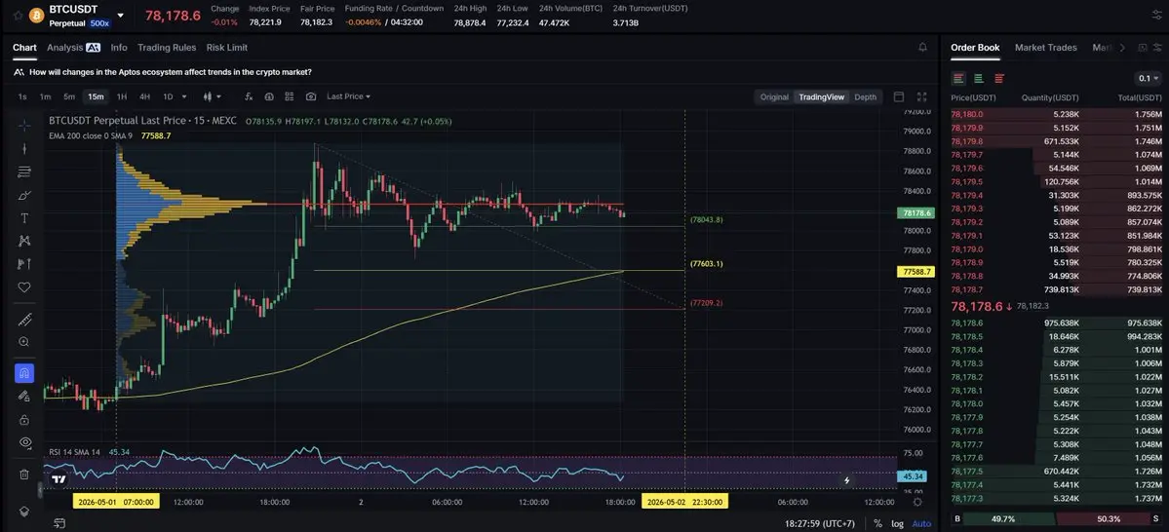The height and width of the screenshot is (532, 1169).
Task: Star BTCUSDT as a favorite
Action: pos(18,15)
